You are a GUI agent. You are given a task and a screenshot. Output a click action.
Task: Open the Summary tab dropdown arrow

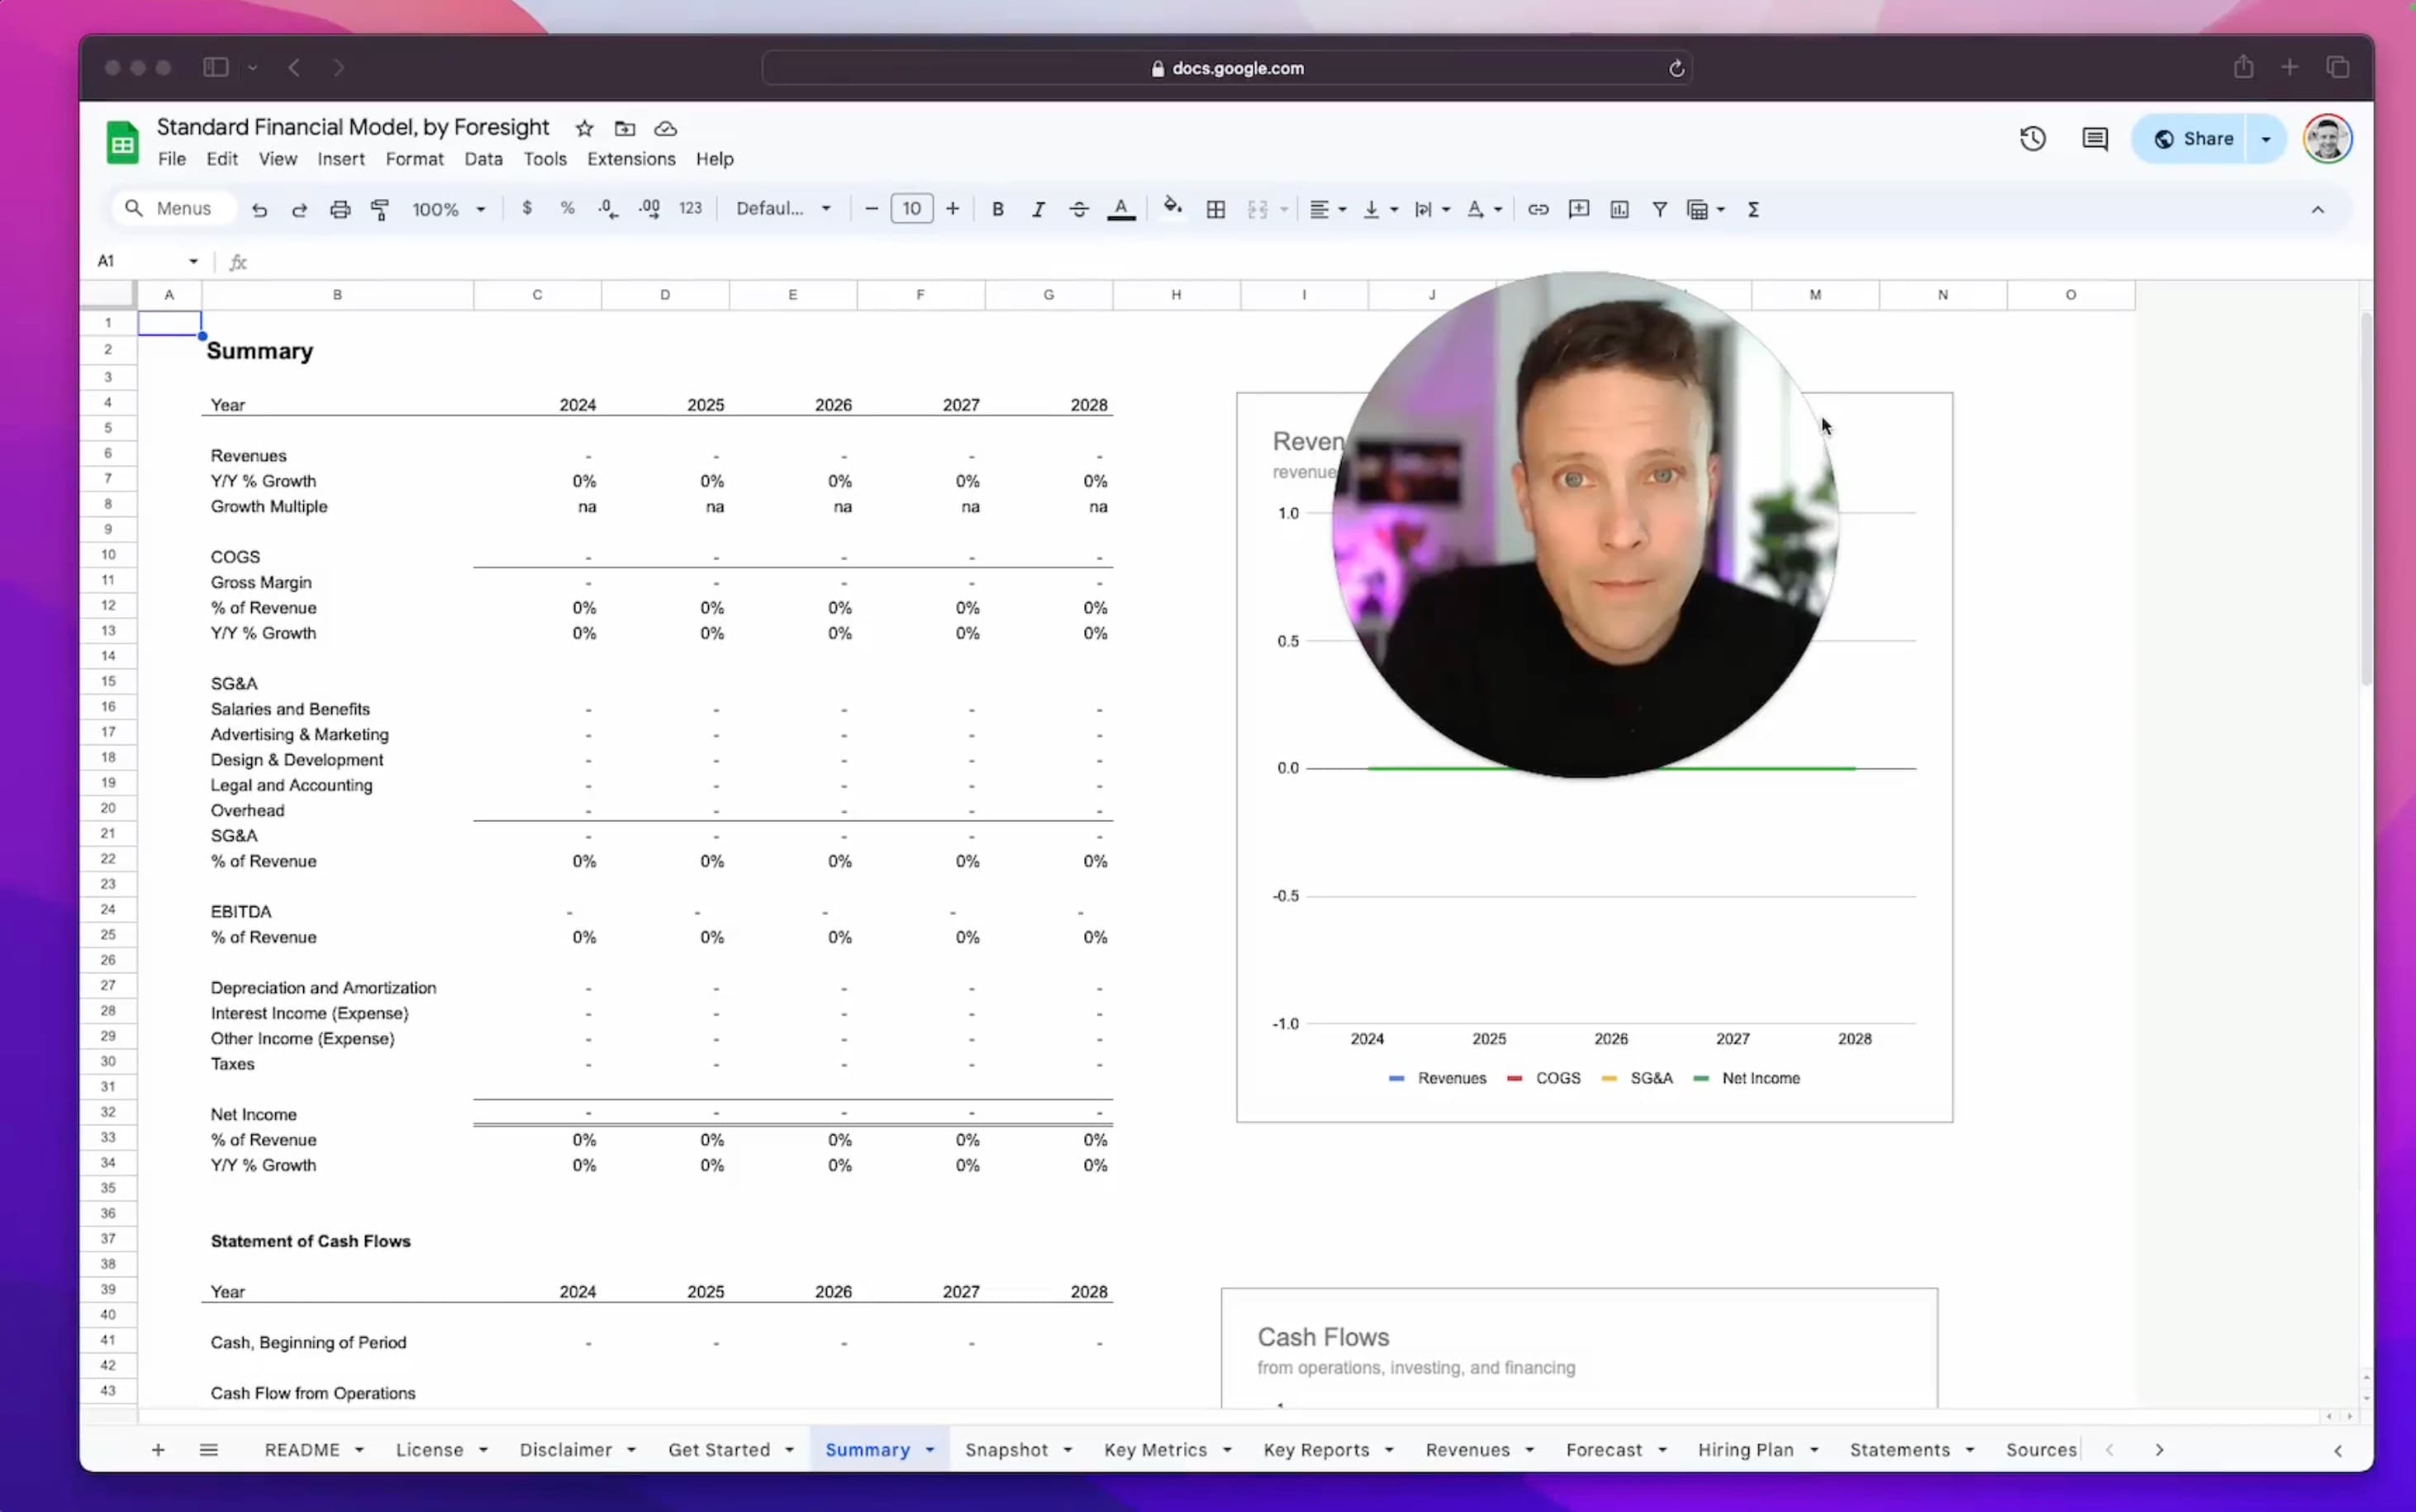(930, 1450)
